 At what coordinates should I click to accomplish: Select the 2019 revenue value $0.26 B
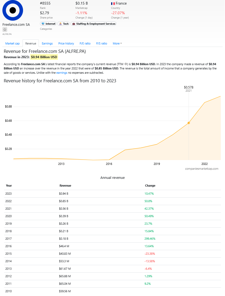pyautogui.click(x=63, y=224)
